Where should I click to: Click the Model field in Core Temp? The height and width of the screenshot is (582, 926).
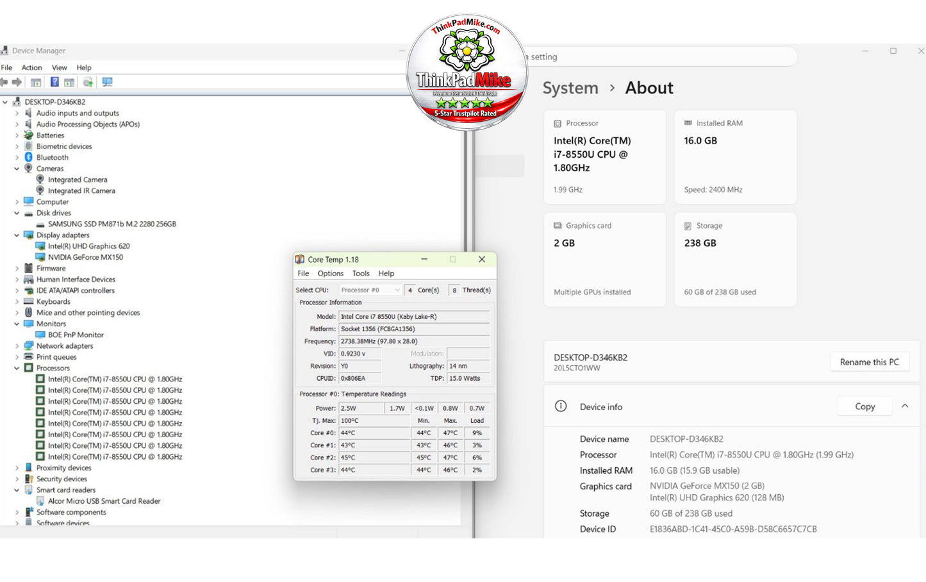click(x=414, y=317)
